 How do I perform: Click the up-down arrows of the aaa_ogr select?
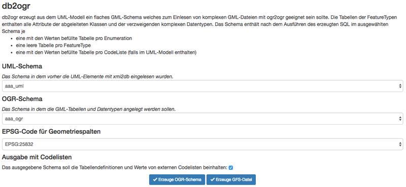[400, 119]
